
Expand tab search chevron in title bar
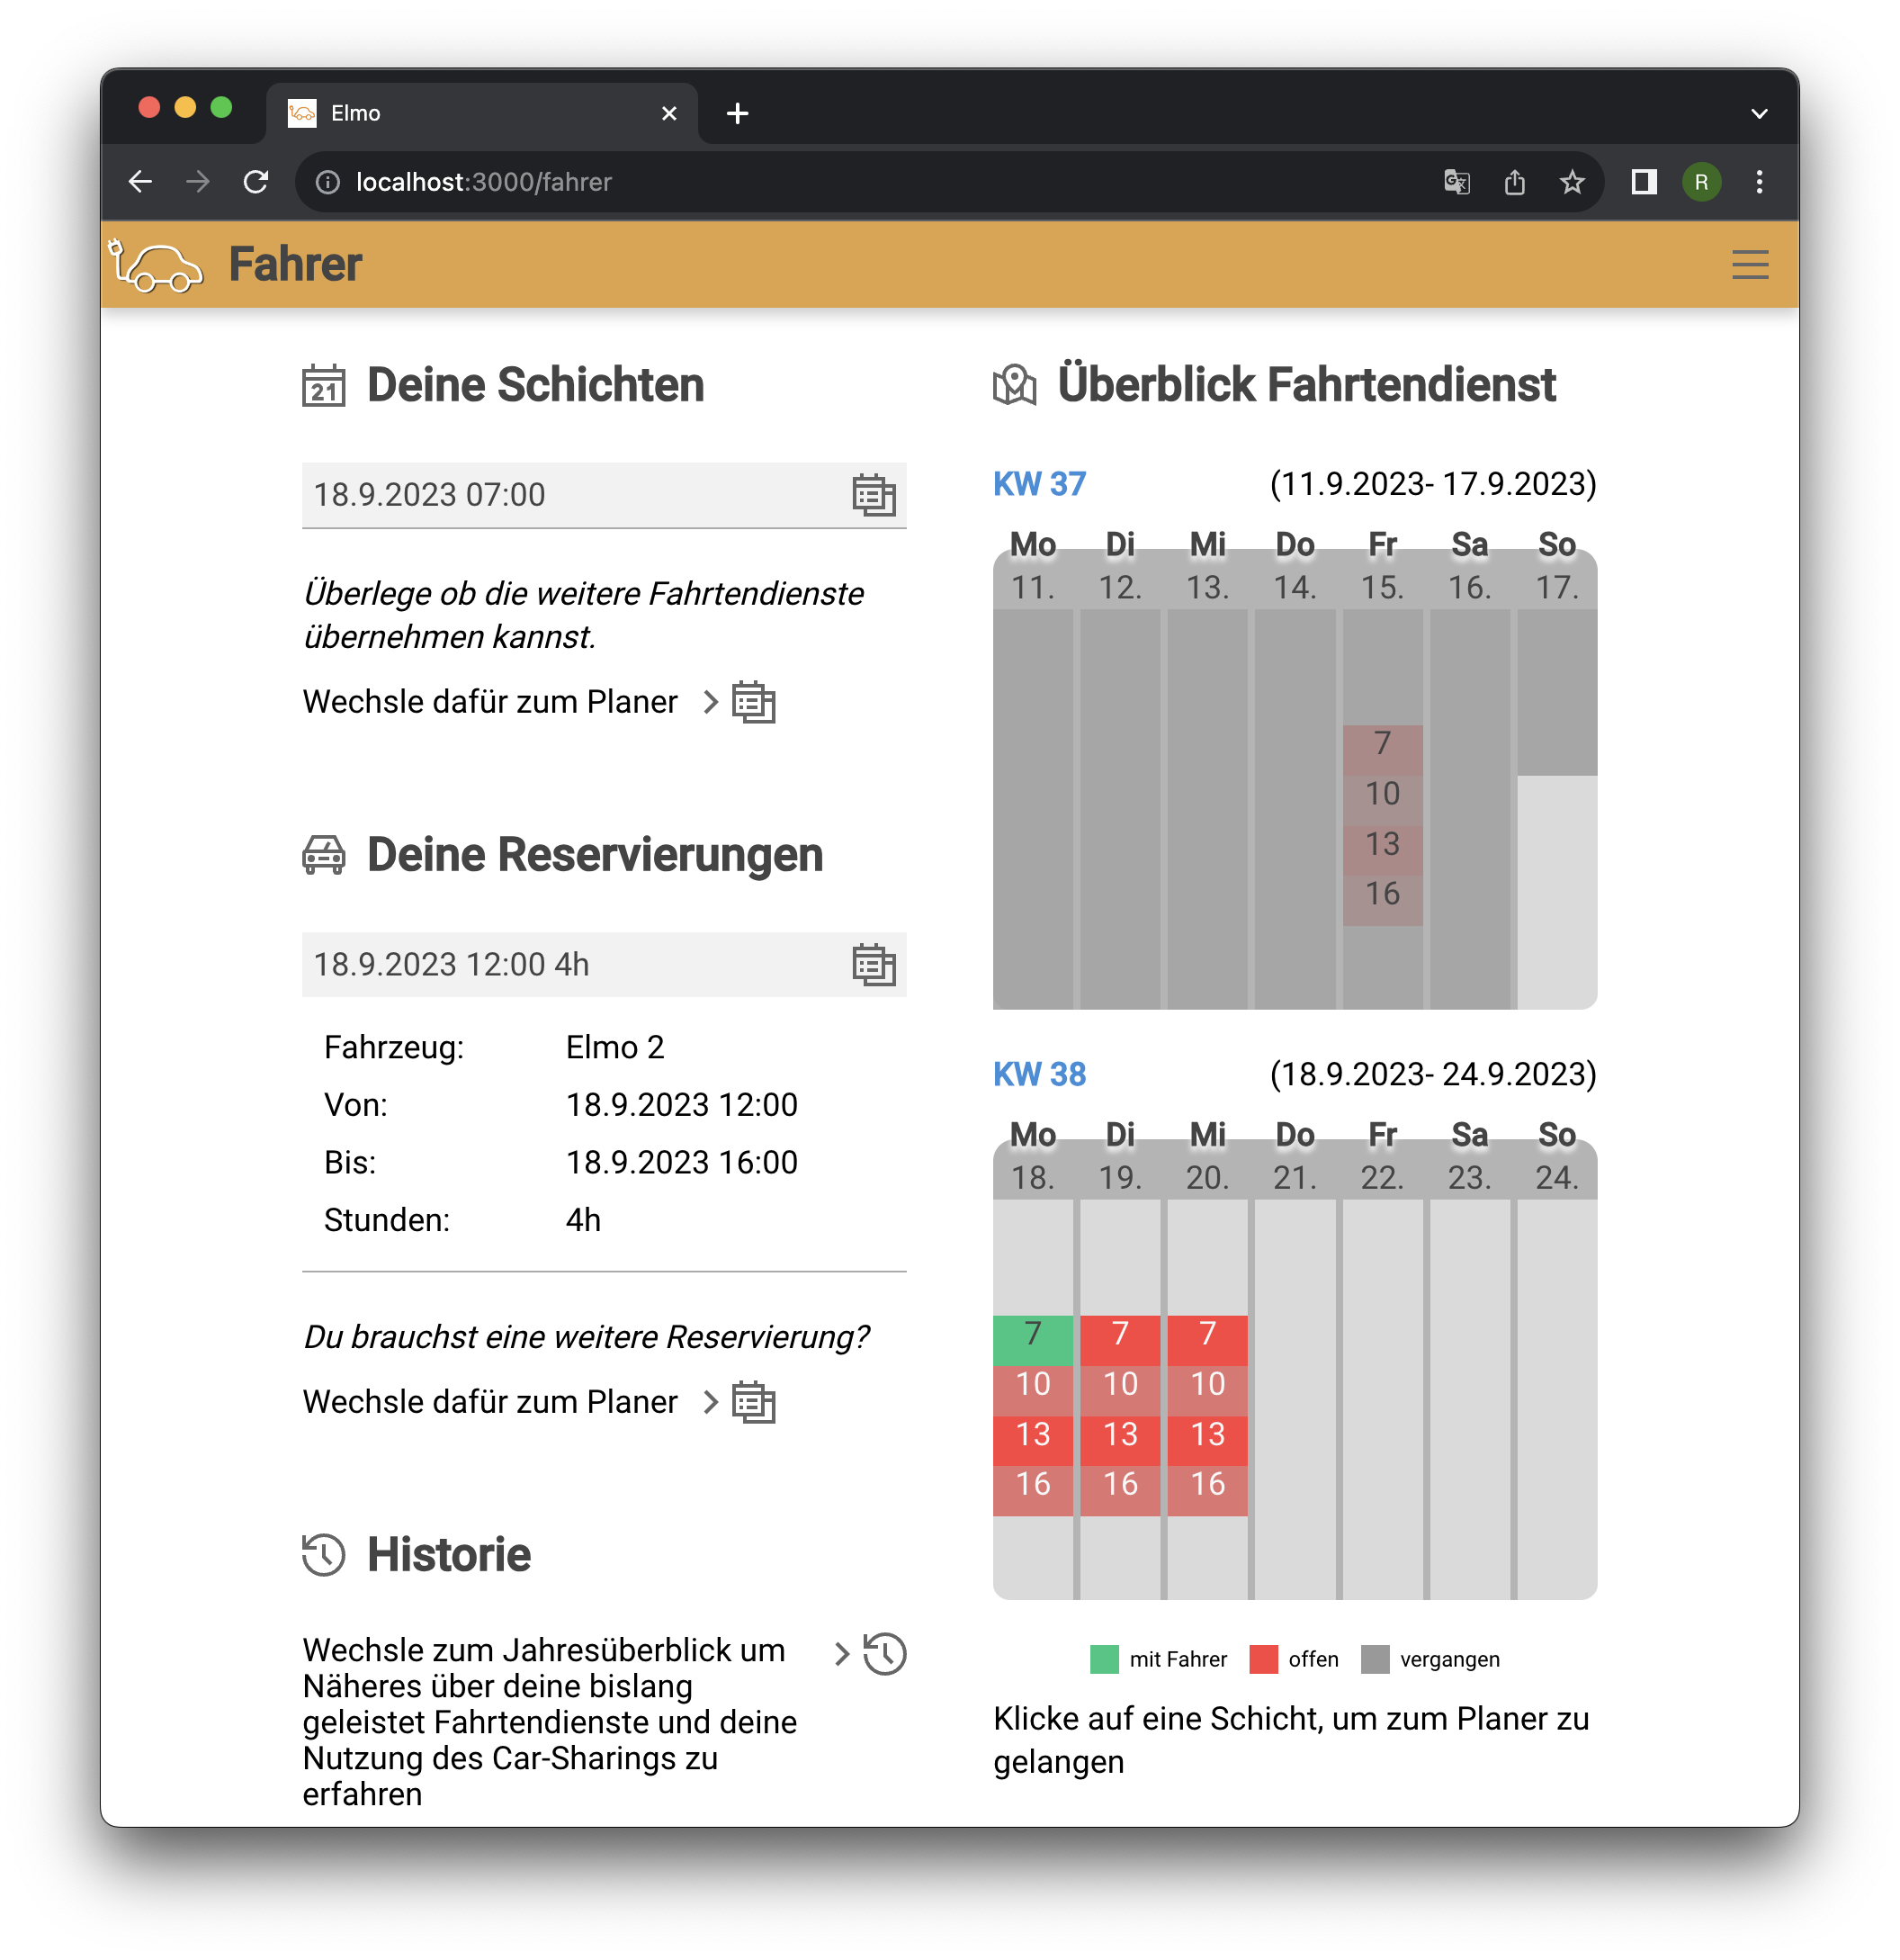click(x=1759, y=114)
